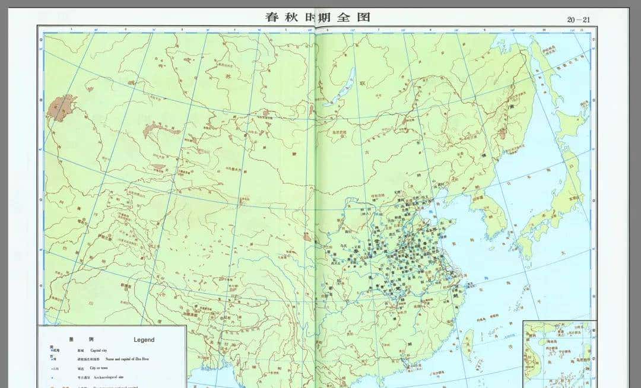Image resolution: width=641 pixels, height=388 pixels.
Task: Click the top-left corner of the map frame
Action: click(37, 27)
